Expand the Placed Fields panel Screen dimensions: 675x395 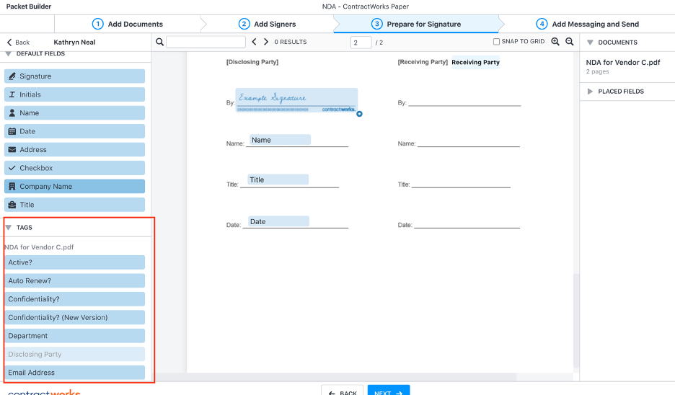(590, 92)
